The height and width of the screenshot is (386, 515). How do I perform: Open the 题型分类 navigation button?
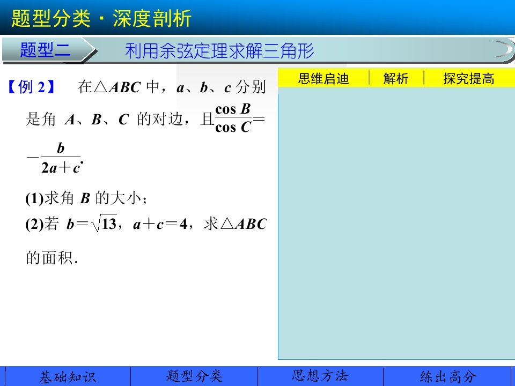194,377
